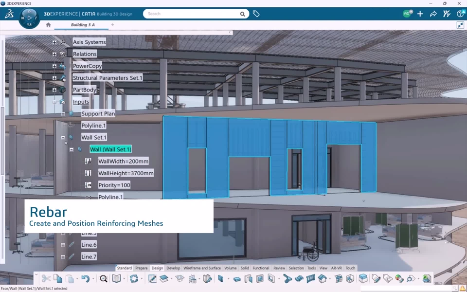Expand the Axis Systems node
Image resolution: width=467 pixels, height=292 pixels.
(54, 42)
